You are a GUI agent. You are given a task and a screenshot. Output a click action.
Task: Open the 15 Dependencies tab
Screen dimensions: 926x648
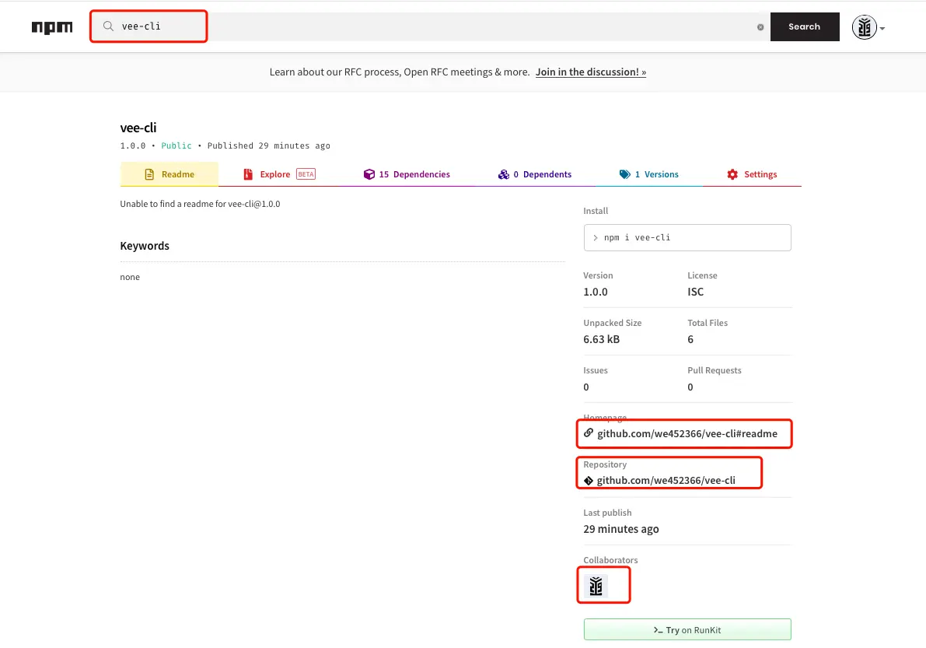(x=407, y=174)
